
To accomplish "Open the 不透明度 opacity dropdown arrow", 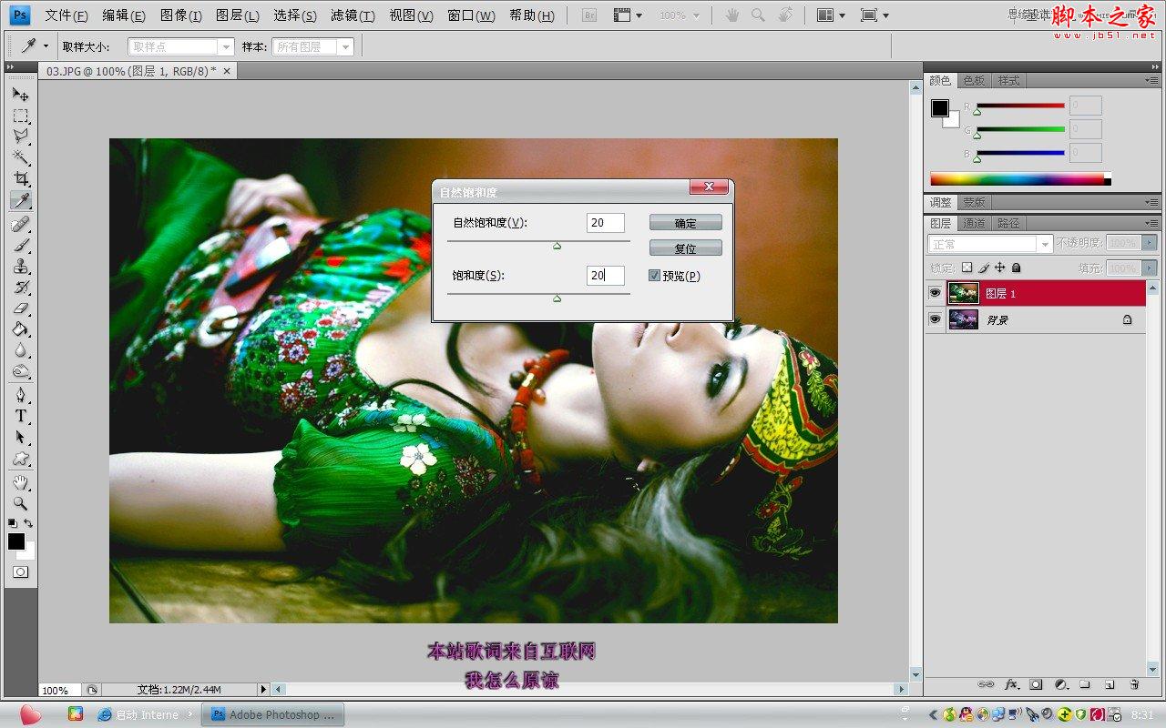I will tap(1150, 243).
